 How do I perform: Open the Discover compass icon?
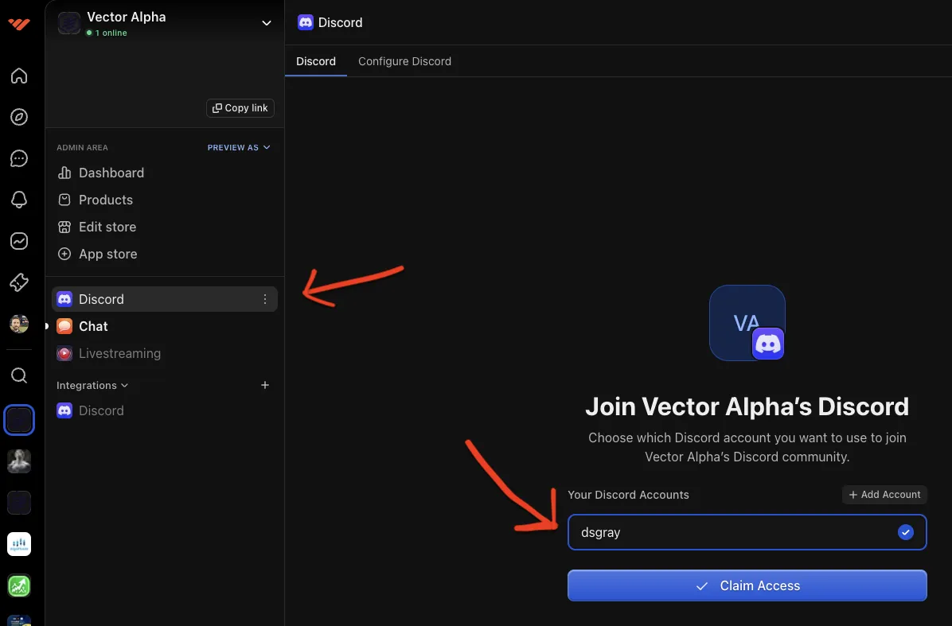click(x=19, y=117)
